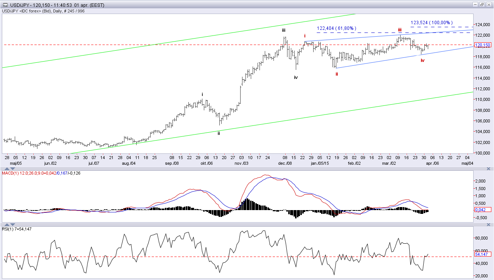Select the red wave iv label in late March

click(x=423, y=60)
